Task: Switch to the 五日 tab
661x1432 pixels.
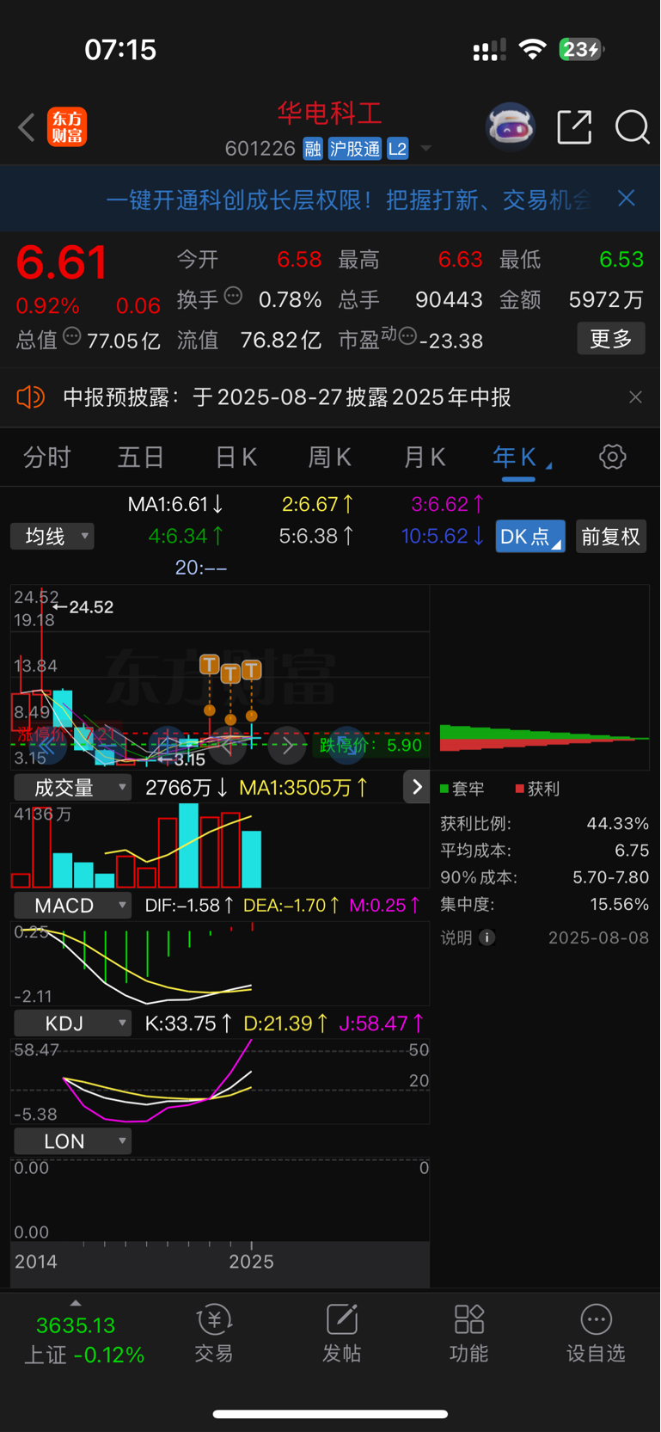Action: click(x=141, y=457)
